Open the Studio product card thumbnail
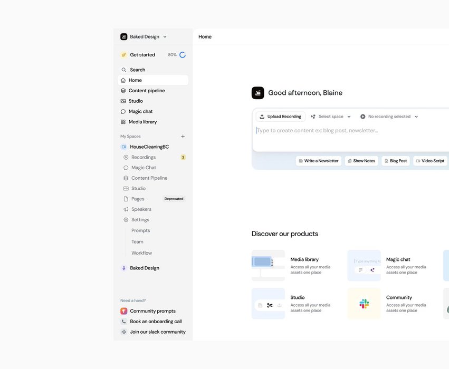The image size is (449, 369). tap(269, 304)
